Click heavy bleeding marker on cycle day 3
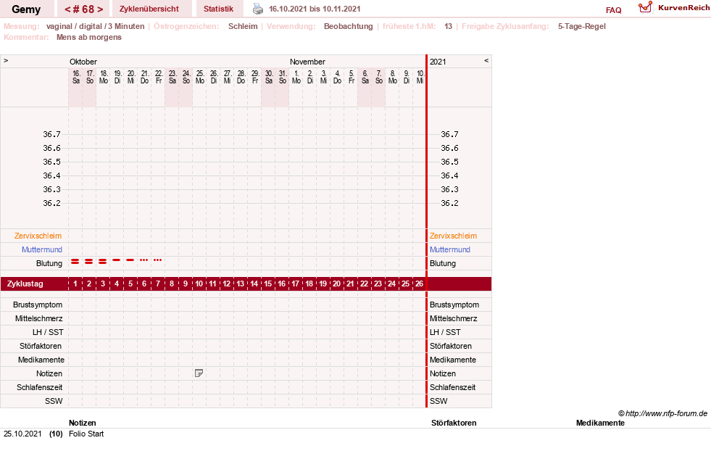Image resolution: width=711 pixels, height=451 pixels. [102, 261]
